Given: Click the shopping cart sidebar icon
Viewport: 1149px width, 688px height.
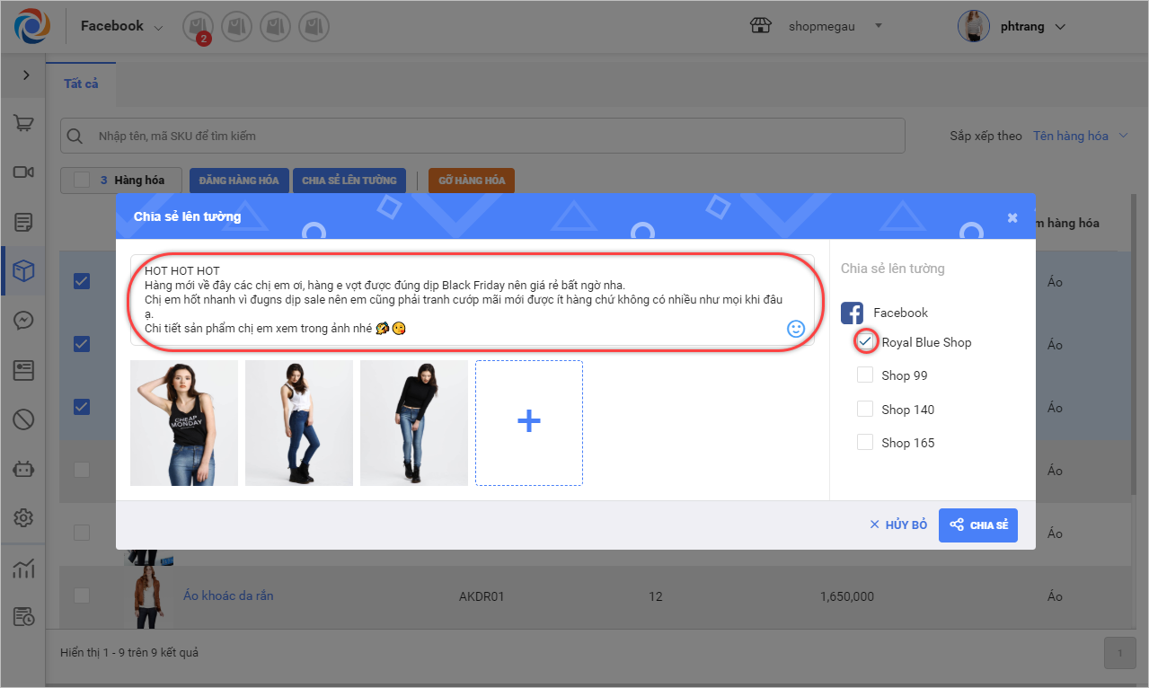Looking at the screenshot, I should (x=23, y=123).
